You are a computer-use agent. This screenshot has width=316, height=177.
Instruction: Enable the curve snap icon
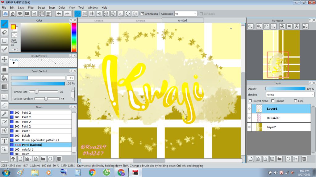point(121,14)
